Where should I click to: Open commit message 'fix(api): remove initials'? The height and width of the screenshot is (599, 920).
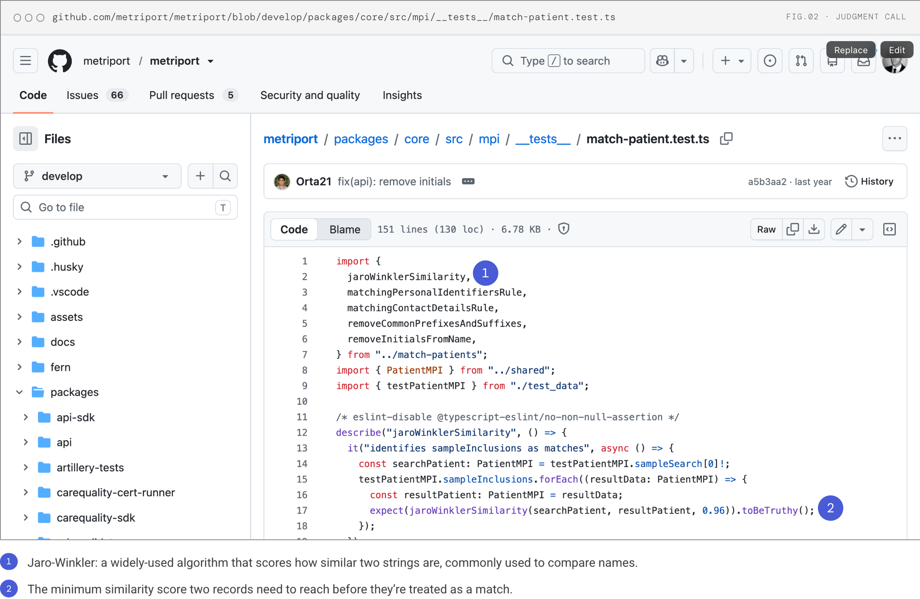pos(394,181)
